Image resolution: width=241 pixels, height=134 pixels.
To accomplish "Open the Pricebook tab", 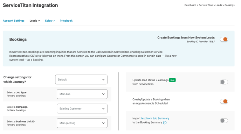I will (x=66, y=21).
